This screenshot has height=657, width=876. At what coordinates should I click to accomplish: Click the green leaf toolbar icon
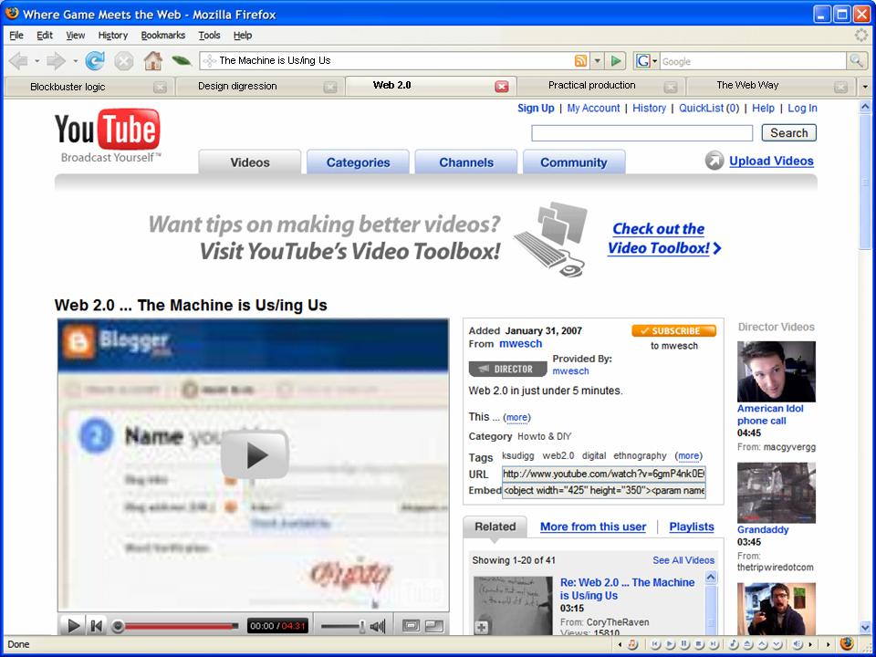tap(181, 60)
